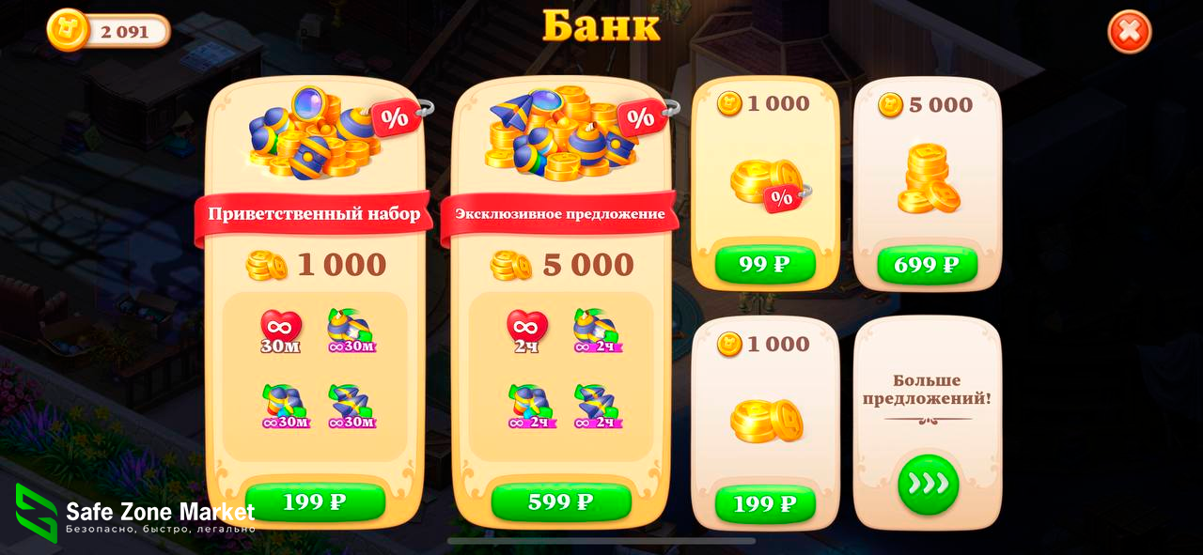
Task: Buy the exclusive offer for 599 ₽
Action: (x=561, y=502)
